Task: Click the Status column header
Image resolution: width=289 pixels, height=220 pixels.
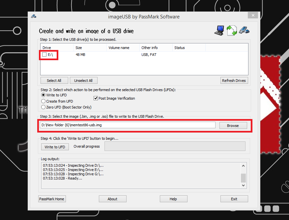Action: (189, 48)
